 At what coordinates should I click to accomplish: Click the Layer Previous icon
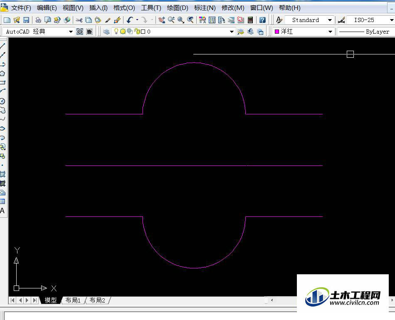click(x=250, y=32)
